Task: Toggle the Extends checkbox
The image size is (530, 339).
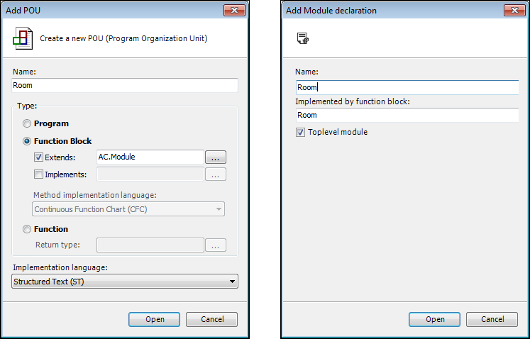Action: (39, 157)
